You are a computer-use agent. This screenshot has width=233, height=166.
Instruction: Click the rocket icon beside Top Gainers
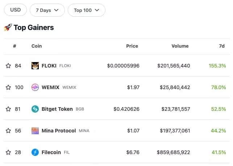pyautogui.click(x=8, y=27)
